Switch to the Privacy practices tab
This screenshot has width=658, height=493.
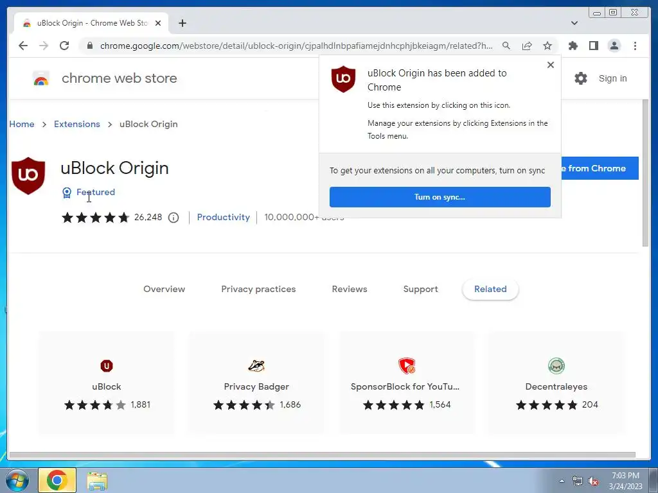258,289
